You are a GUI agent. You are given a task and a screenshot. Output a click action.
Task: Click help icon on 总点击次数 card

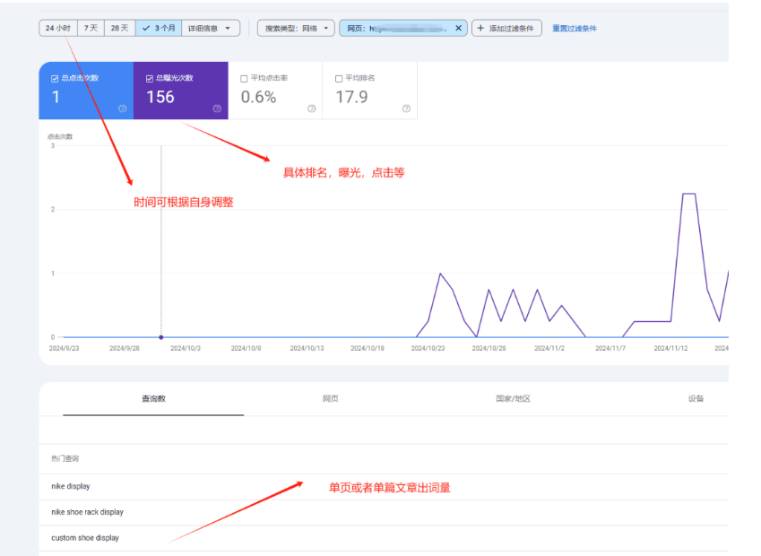click(122, 109)
